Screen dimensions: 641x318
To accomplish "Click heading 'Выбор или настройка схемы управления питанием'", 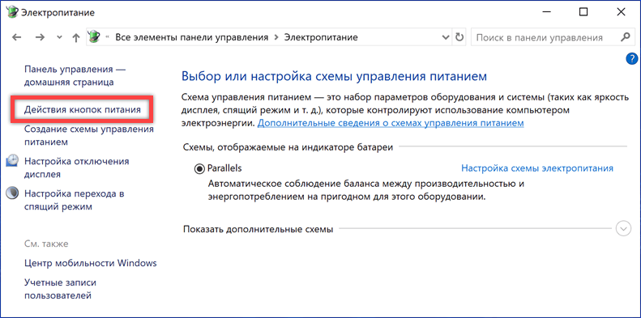I will click(x=335, y=76).
